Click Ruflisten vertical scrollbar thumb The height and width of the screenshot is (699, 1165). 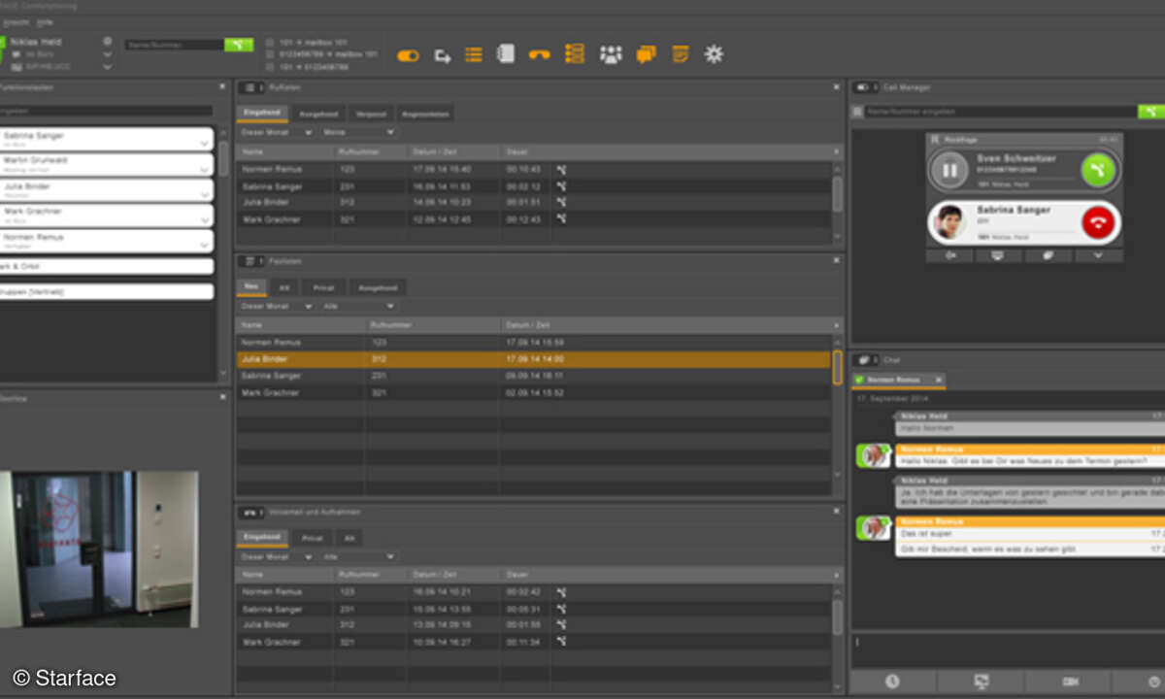tap(838, 194)
